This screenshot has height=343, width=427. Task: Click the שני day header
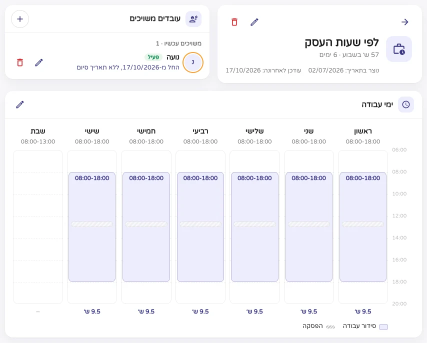coord(309,131)
